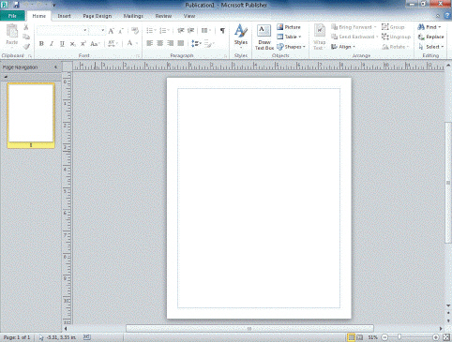Open the File tab
The height and width of the screenshot is (342, 452).
pos(12,16)
